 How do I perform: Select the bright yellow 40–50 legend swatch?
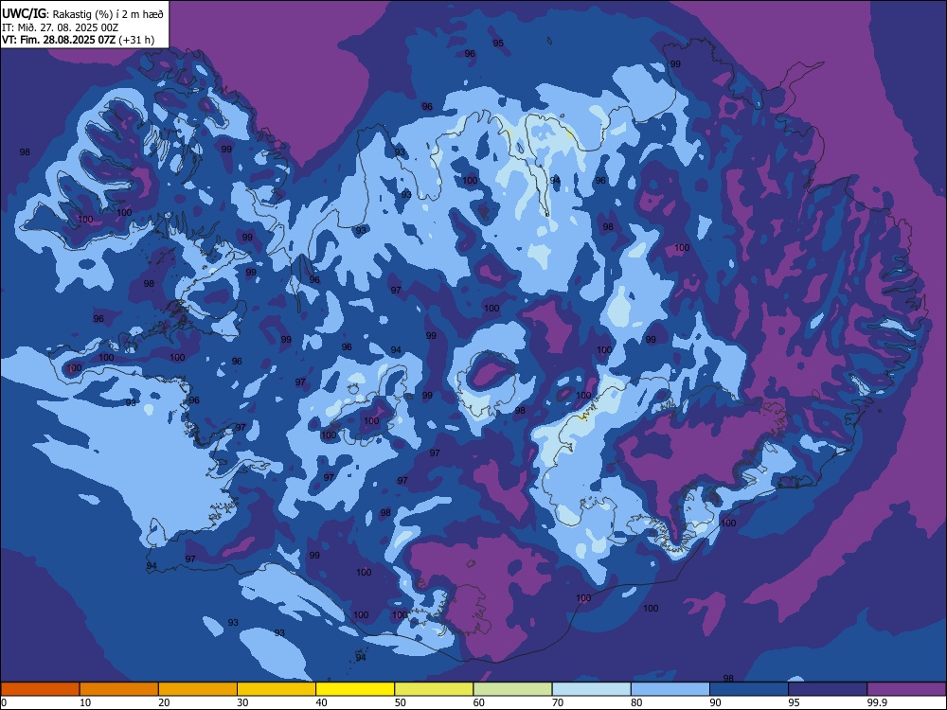click(355, 689)
